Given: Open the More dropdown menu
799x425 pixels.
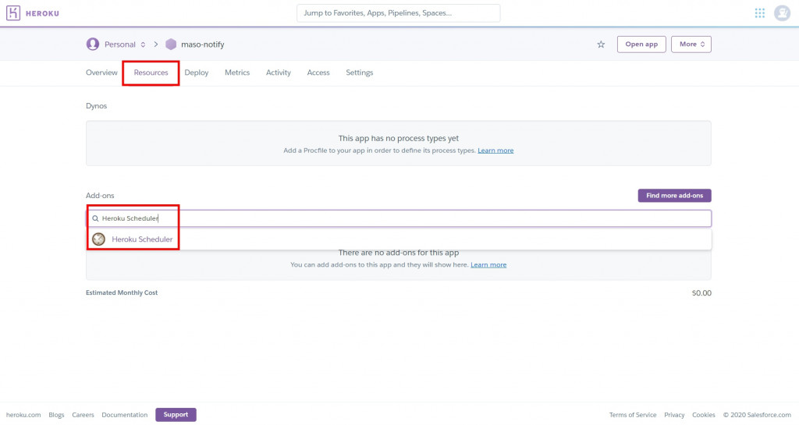Looking at the screenshot, I should 691,44.
